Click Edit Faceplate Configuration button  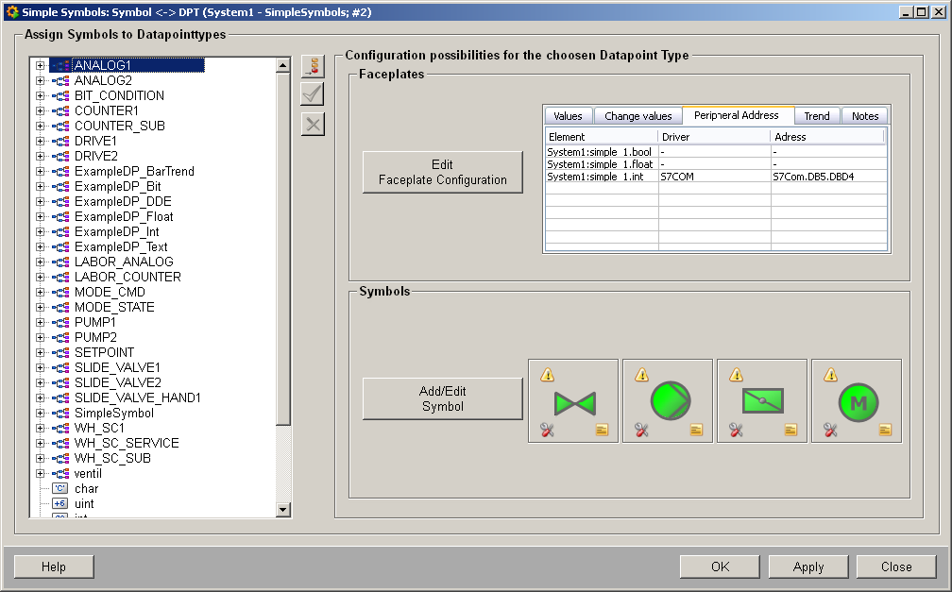tap(442, 172)
